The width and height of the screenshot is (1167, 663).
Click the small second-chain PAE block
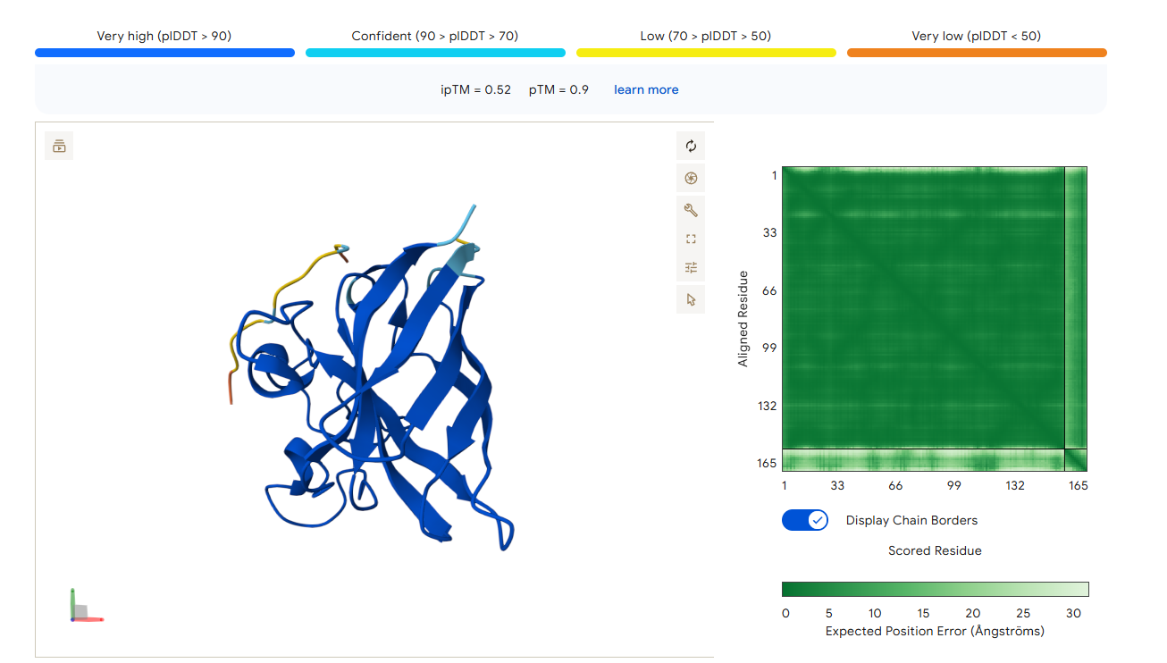tap(1076, 459)
